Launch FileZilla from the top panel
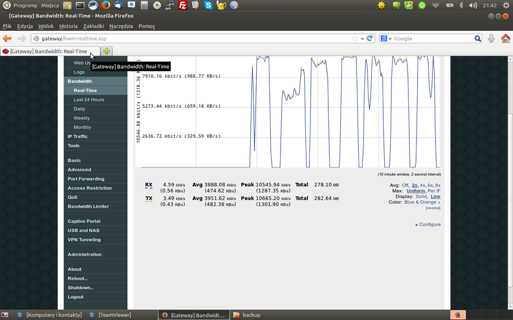This screenshot has height=320, width=513. 183,5
